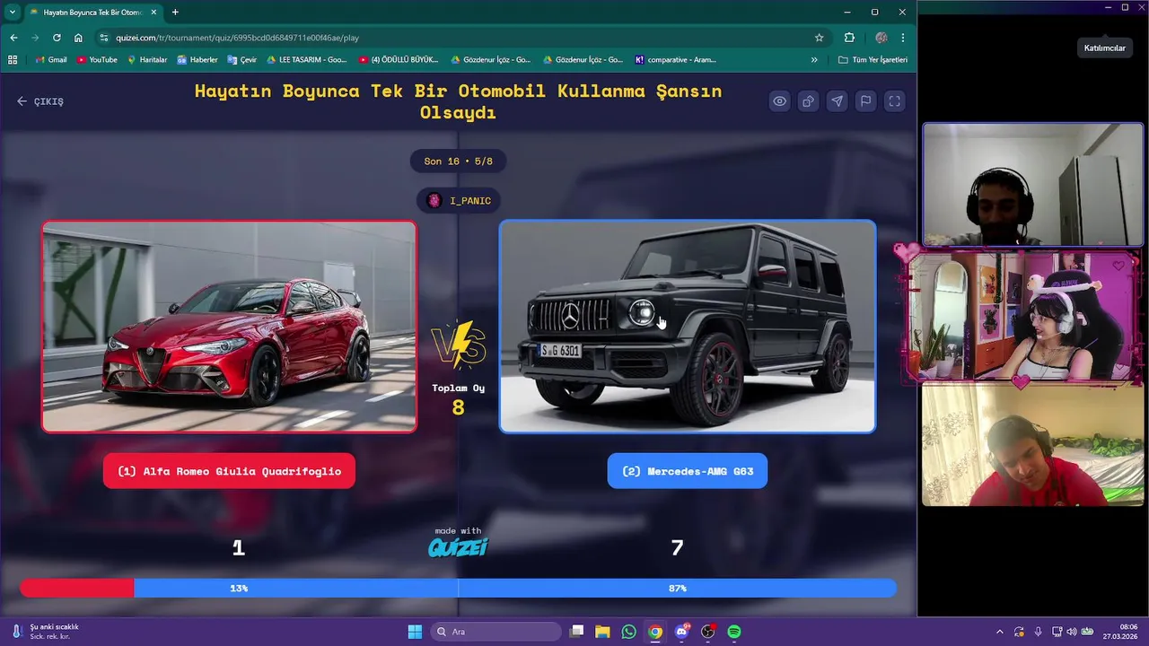Image resolution: width=1149 pixels, height=646 pixels.
Task: Reload the page with refresh icon
Action: 57,38
